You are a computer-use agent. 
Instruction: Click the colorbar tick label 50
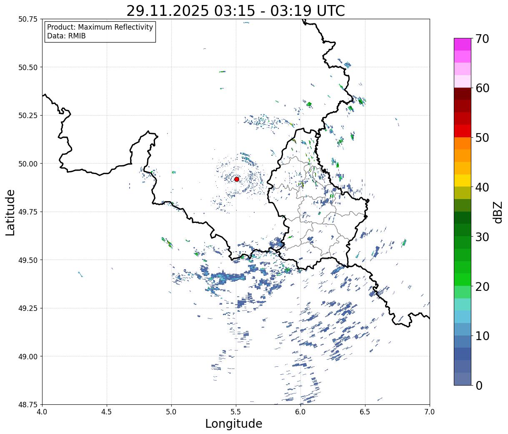pos(482,138)
